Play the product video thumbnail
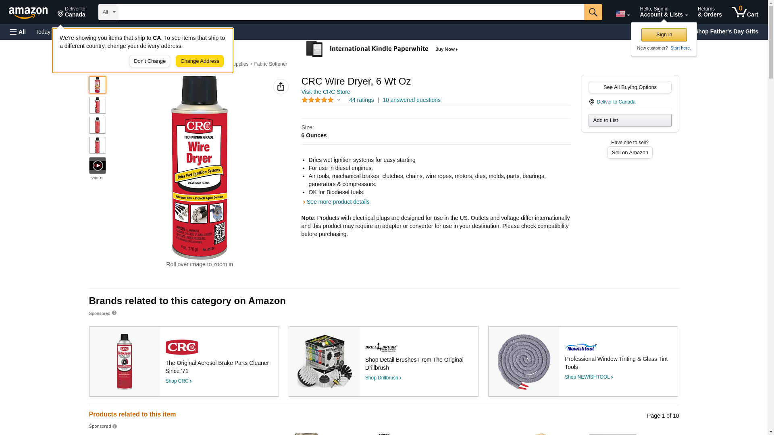The image size is (774, 435). pos(97,166)
